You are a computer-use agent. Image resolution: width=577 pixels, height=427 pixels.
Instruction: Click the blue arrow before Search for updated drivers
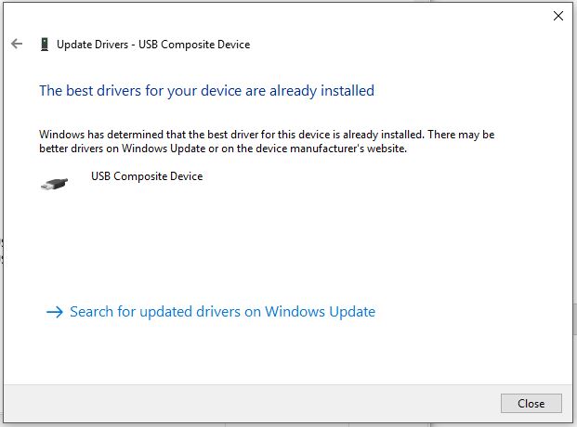tap(55, 312)
